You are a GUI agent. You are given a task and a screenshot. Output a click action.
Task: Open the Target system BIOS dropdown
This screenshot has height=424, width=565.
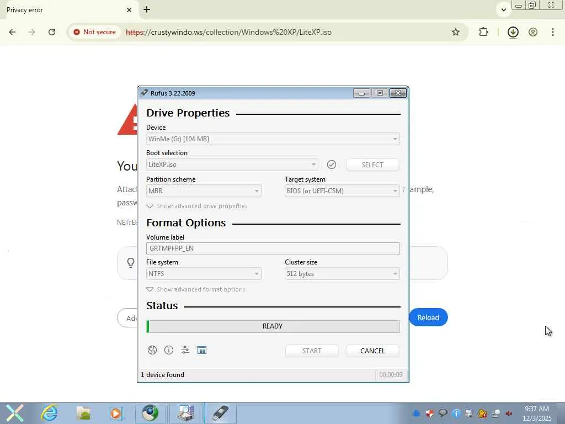point(342,190)
